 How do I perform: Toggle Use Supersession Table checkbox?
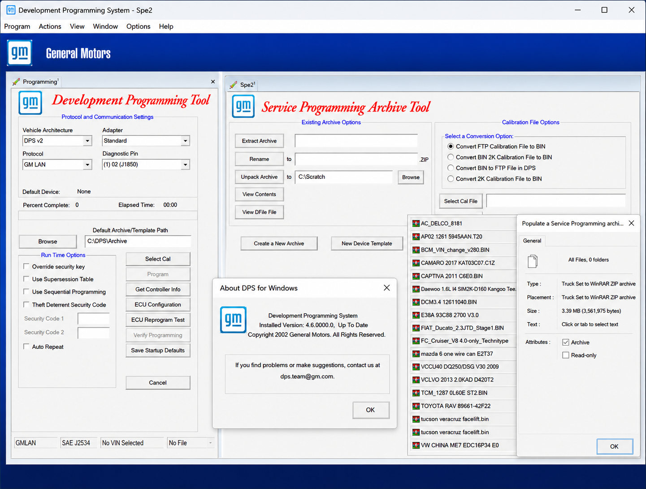[x=26, y=279]
